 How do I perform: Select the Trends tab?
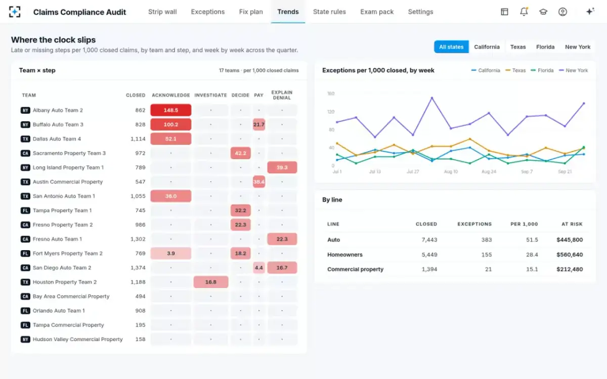click(x=288, y=12)
